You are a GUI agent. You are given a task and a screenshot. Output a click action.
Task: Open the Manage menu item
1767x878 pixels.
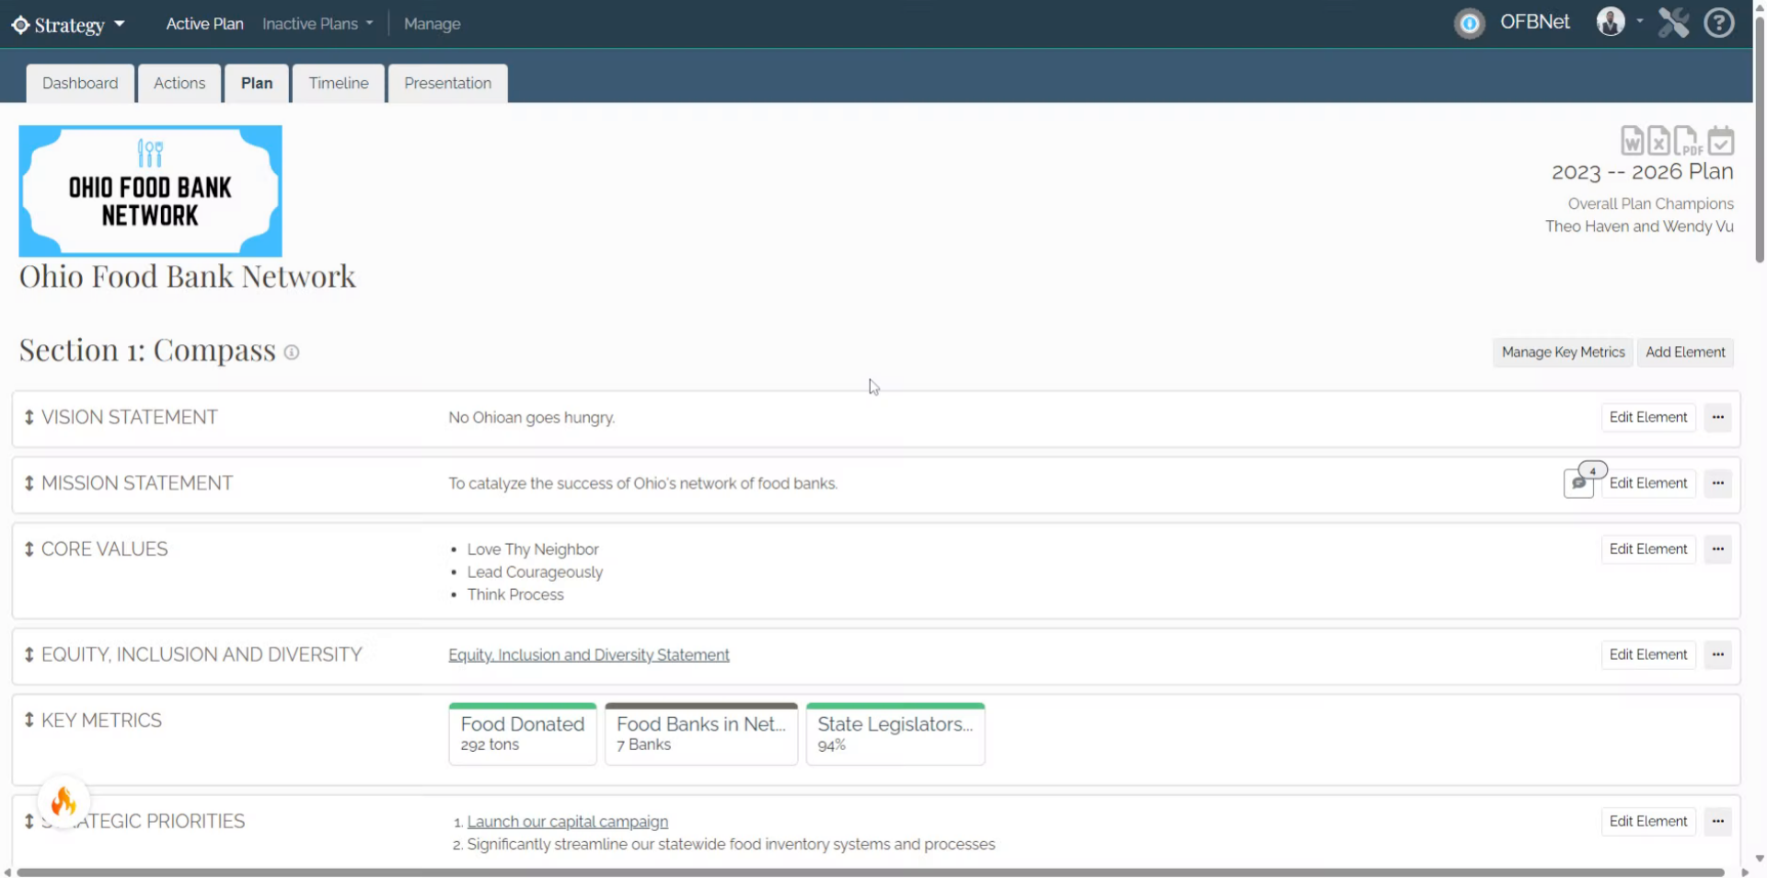click(432, 24)
